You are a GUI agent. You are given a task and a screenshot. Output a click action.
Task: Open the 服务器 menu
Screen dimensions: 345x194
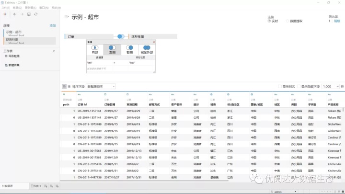tap(31, 8)
